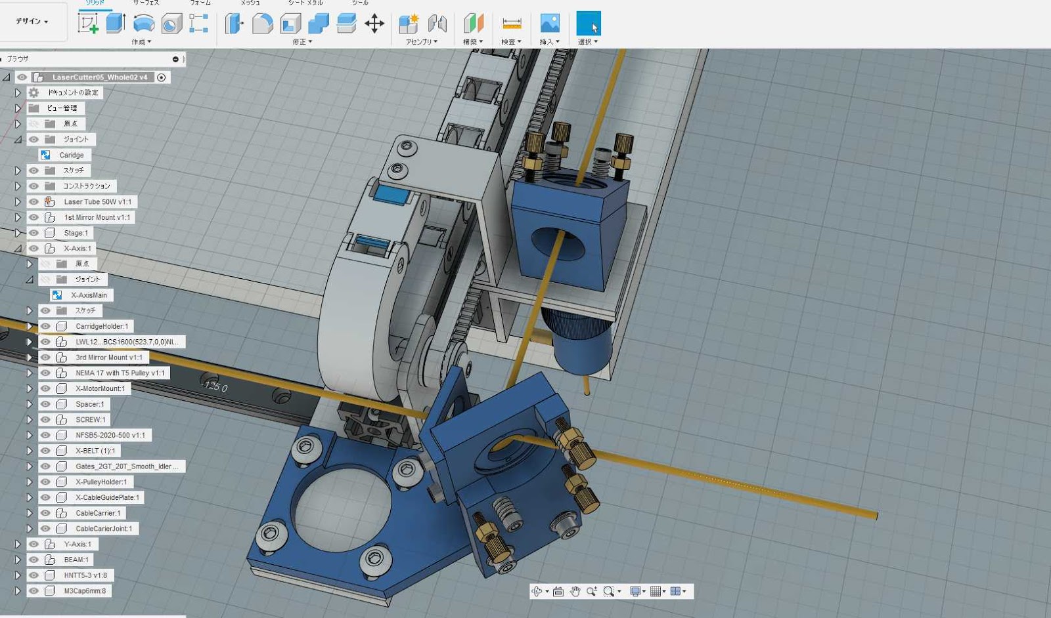This screenshot has width=1051, height=618.
Task: Switch to the メッシュ tab
Action: click(250, 3)
